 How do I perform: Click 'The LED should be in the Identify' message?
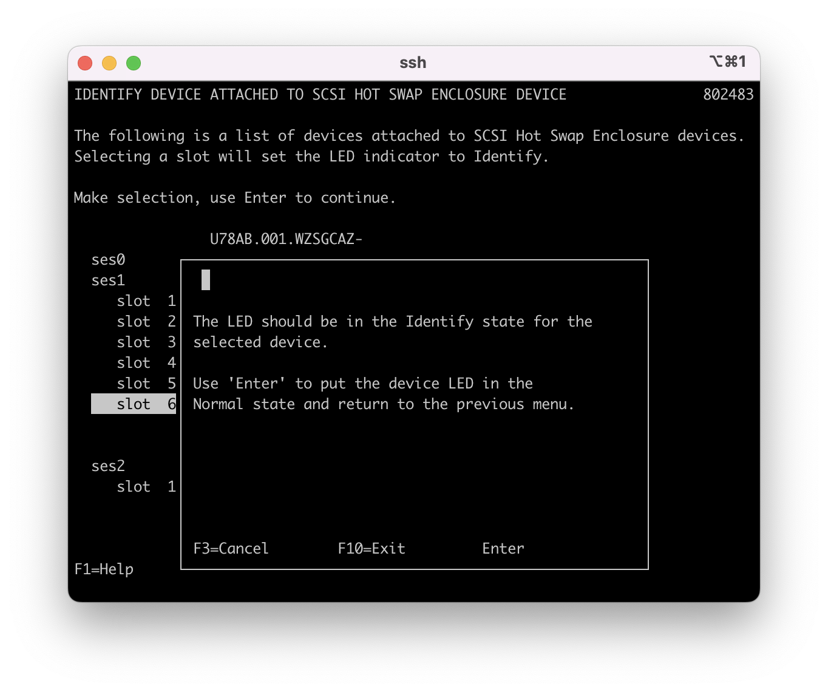pos(393,322)
